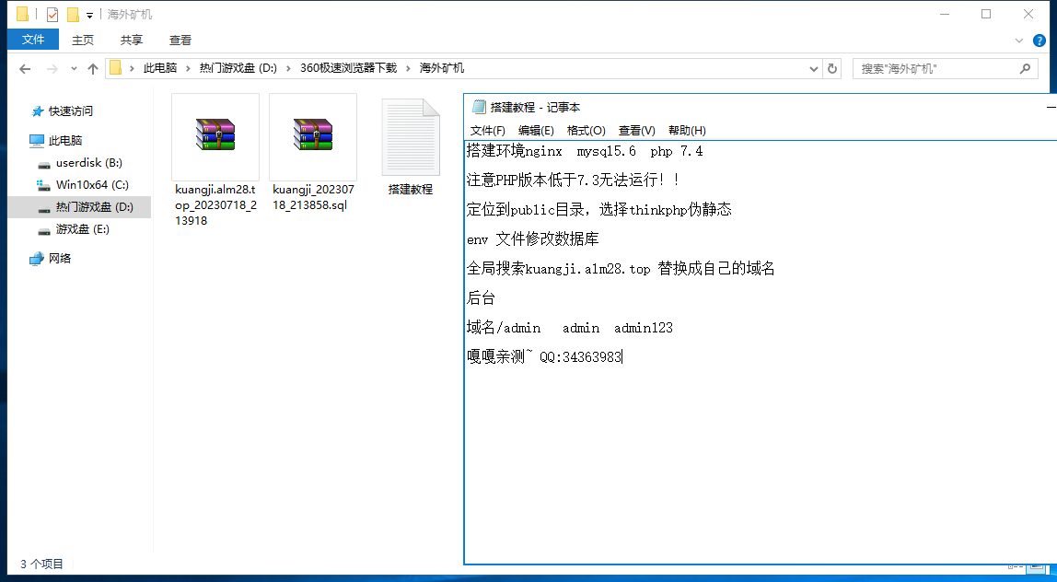Screen dimensions: 1057x582
Task: Open the kuangji.alm28.top archive file
Action: (x=215, y=136)
